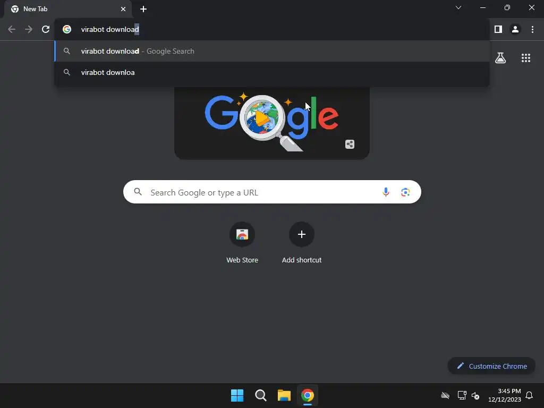Open Windows taskbar search
The height and width of the screenshot is (408, 544).
pyautogui.click(x=260, y=395)
